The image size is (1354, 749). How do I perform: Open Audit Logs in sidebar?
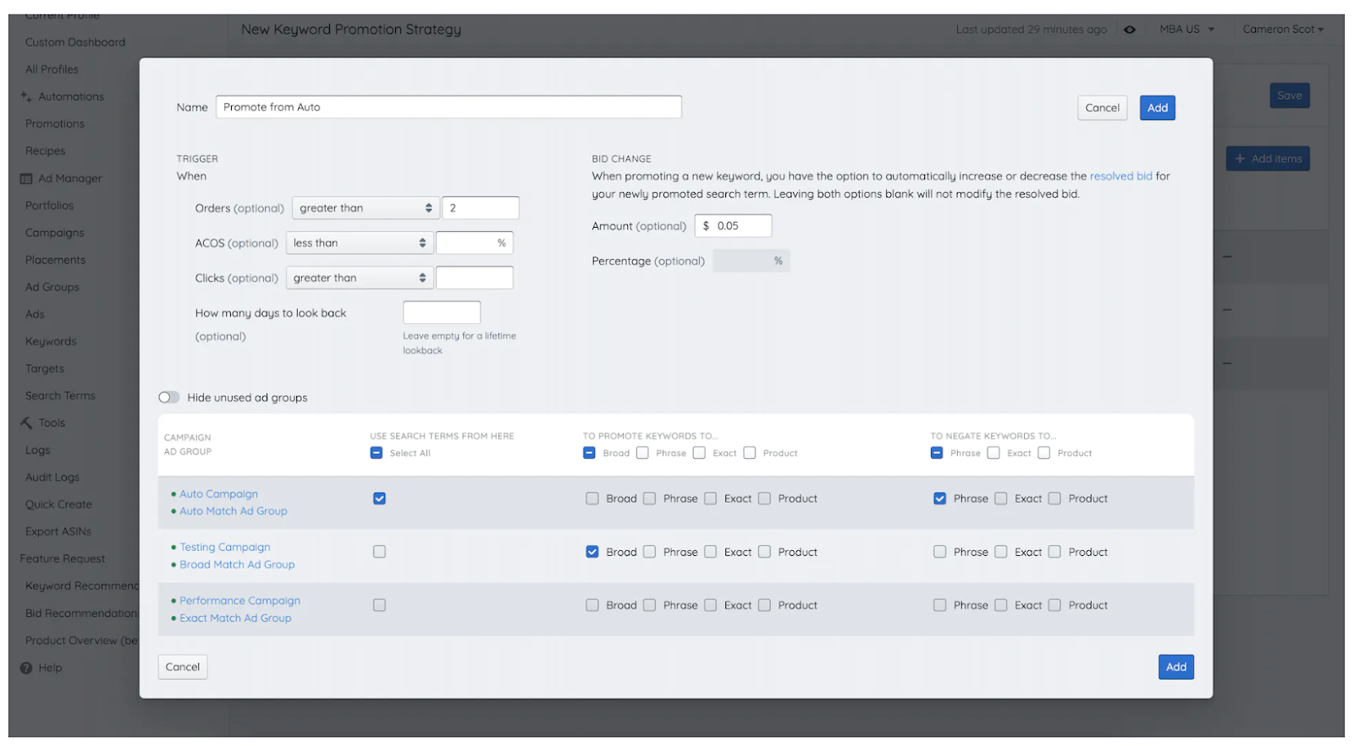click(52, 477)
